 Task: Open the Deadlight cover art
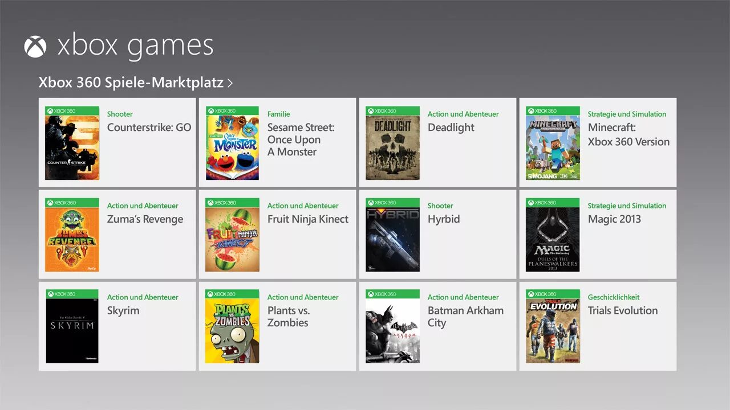(392, 143)
